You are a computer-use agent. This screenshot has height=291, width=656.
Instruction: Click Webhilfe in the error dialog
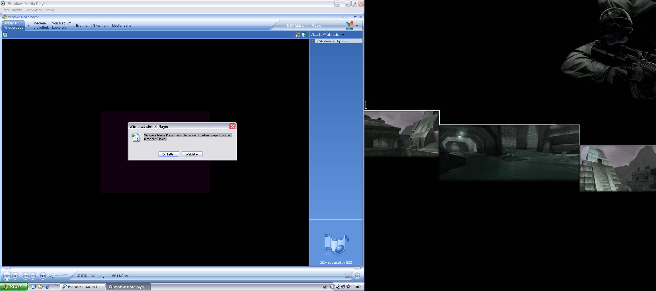pyautogui.click(x=192, y=154)
